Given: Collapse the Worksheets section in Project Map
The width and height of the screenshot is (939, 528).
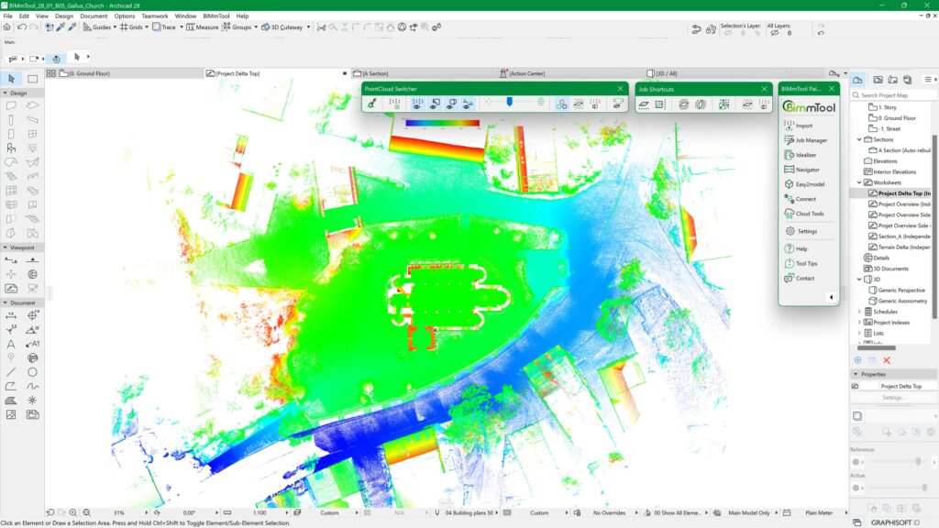Looking at the screenshot, I should tap(859, 182).
